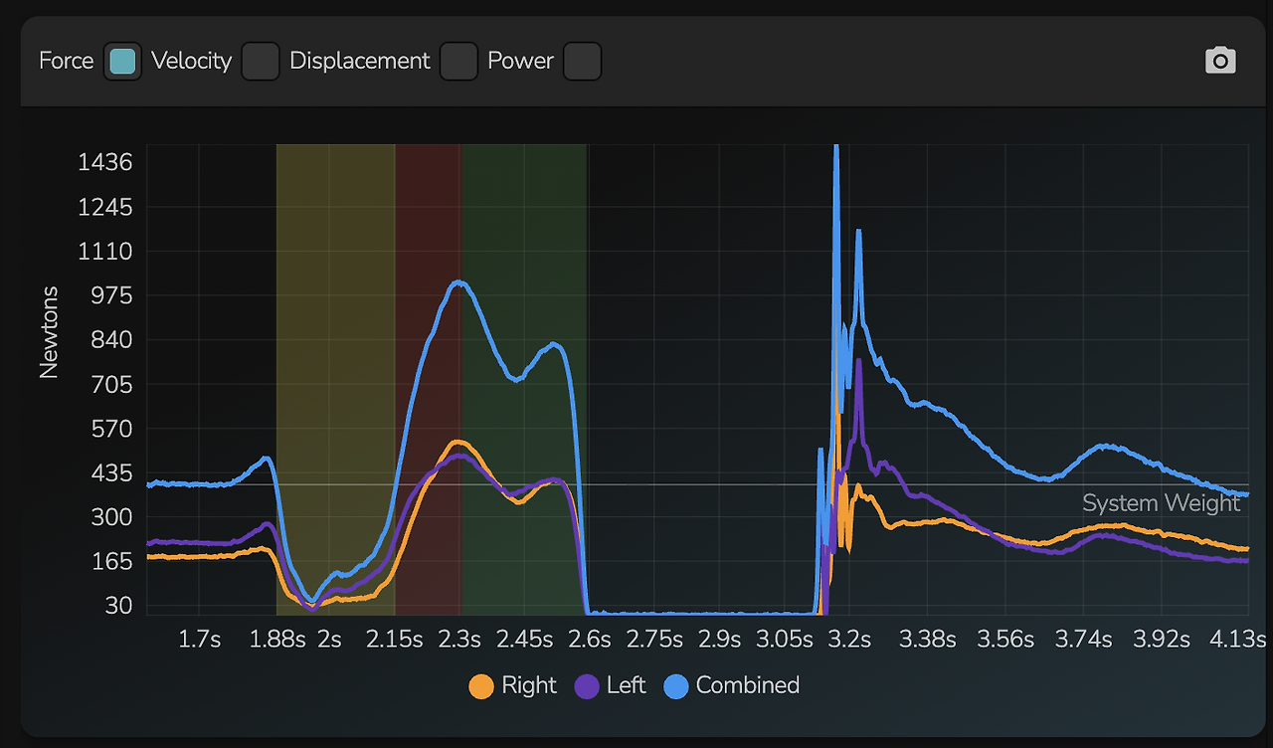
Task: Click the 570 y-axis value
Action: pyautogui.click(x=110, y=429)
